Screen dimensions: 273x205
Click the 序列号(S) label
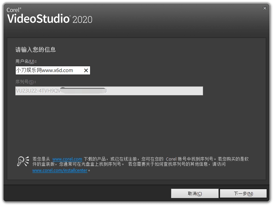[26, 82]
